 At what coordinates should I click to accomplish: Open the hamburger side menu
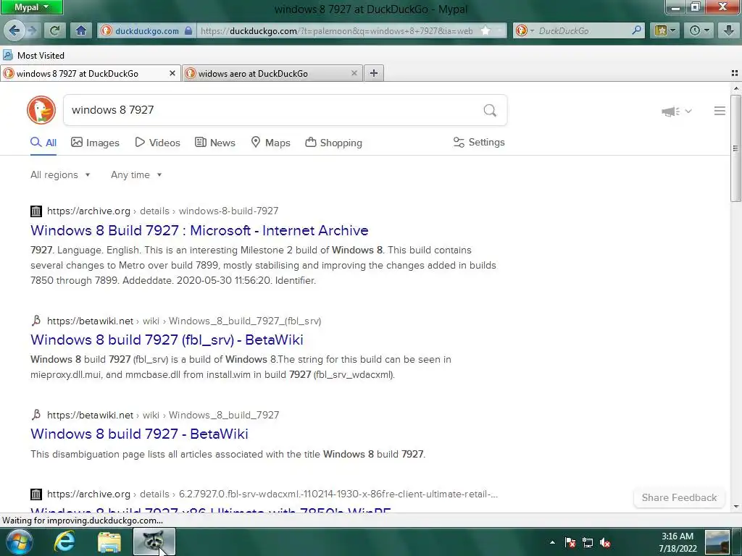pyautogui.click(x=720, y=111)
